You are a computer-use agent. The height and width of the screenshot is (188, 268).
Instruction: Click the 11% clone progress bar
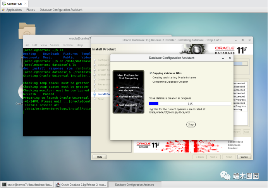190,104
